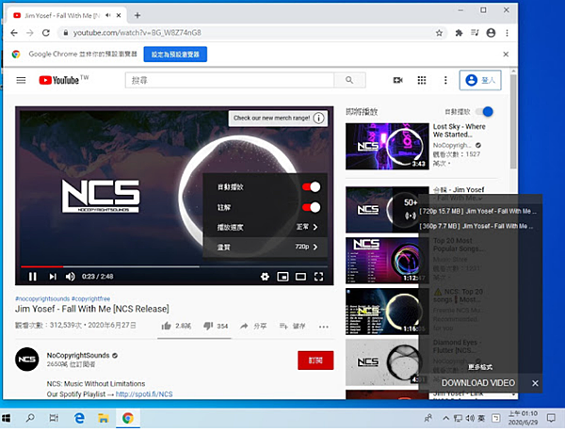This screenshot has height=432, width=565.
Task: Select 720p 15.7 MB download option
Action: [477, 212]
